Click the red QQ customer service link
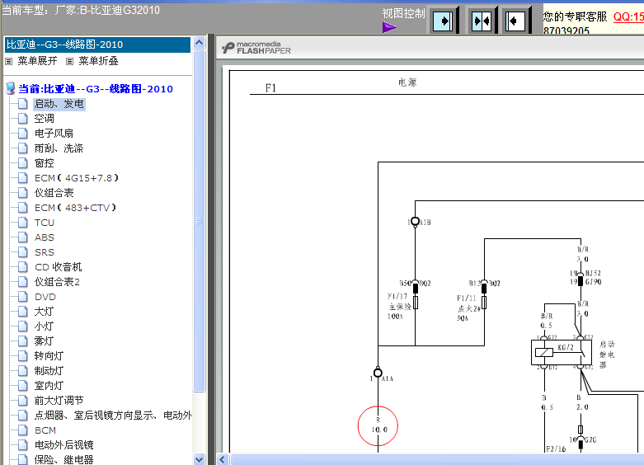 [x=628, y=16]
